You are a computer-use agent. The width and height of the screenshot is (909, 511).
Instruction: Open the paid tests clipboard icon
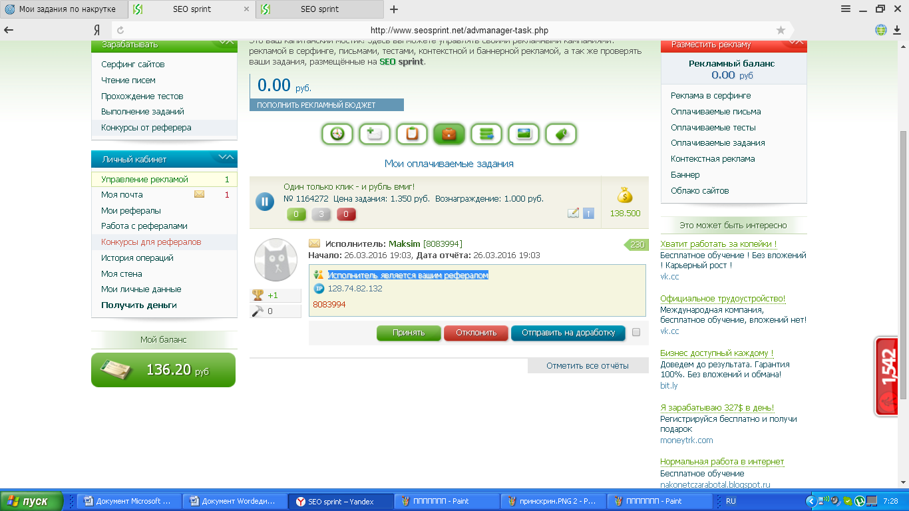412,134
